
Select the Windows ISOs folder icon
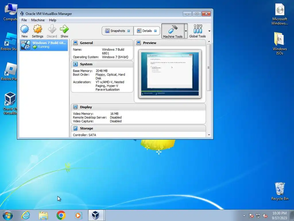point(280,43)
